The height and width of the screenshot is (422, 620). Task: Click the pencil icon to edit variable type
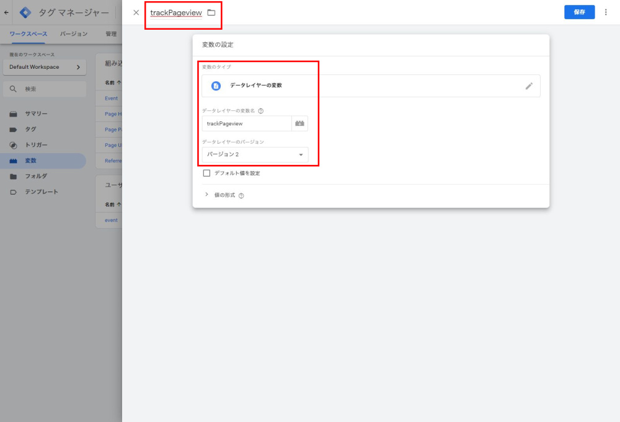(529, 86)
